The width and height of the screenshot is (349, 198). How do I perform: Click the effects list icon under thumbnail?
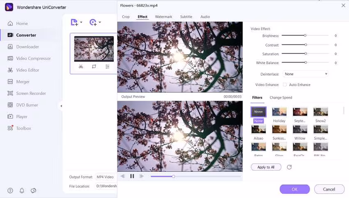107,67
